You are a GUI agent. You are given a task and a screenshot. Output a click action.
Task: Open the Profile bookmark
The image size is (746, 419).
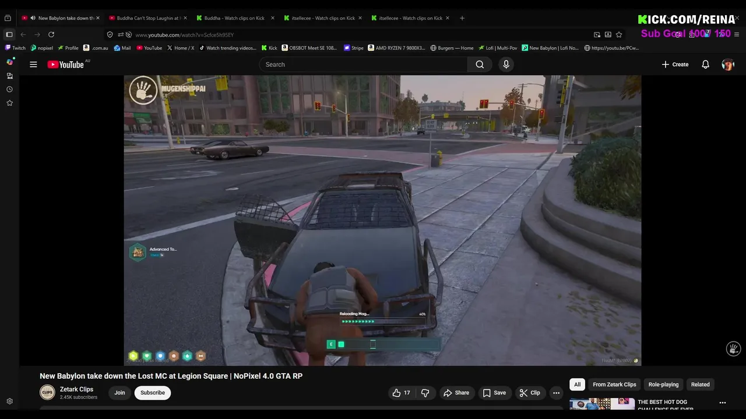point(68,48)
